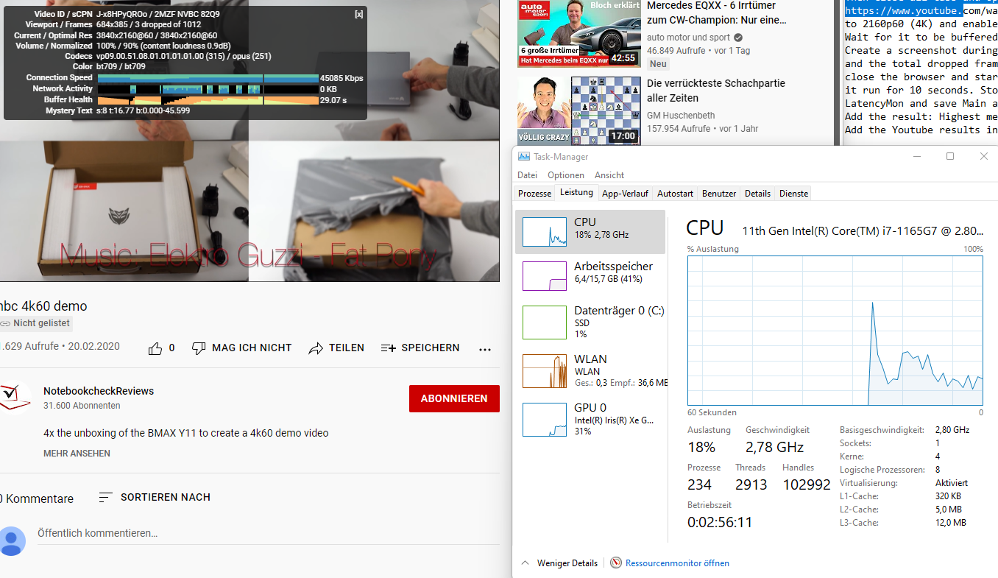The width and height of the screenshot is (998, 578).
Task: Click the like thumbs-up icon
Action: tap(155, 348)
